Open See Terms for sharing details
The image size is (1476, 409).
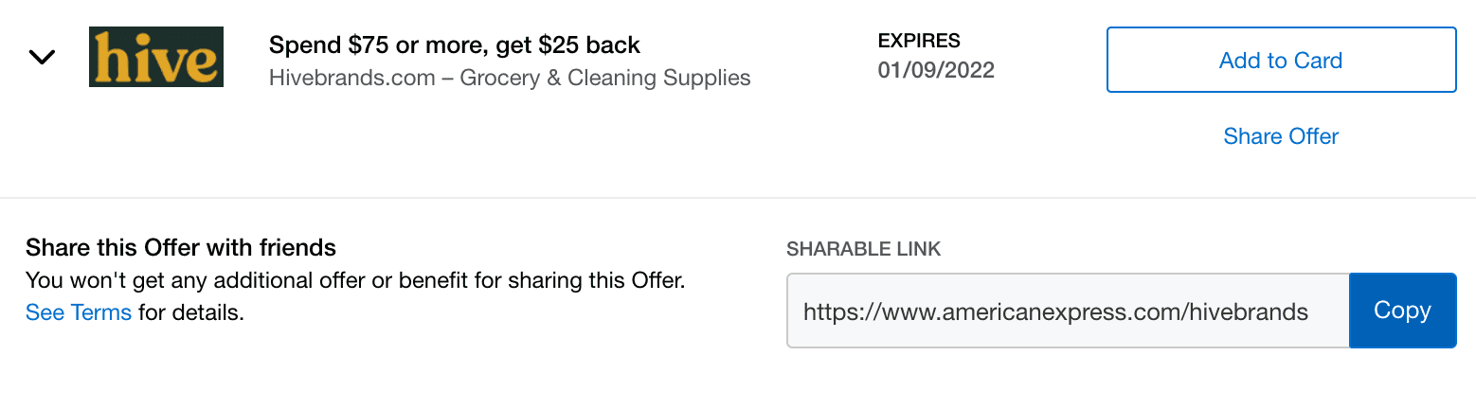pos(79,312)
